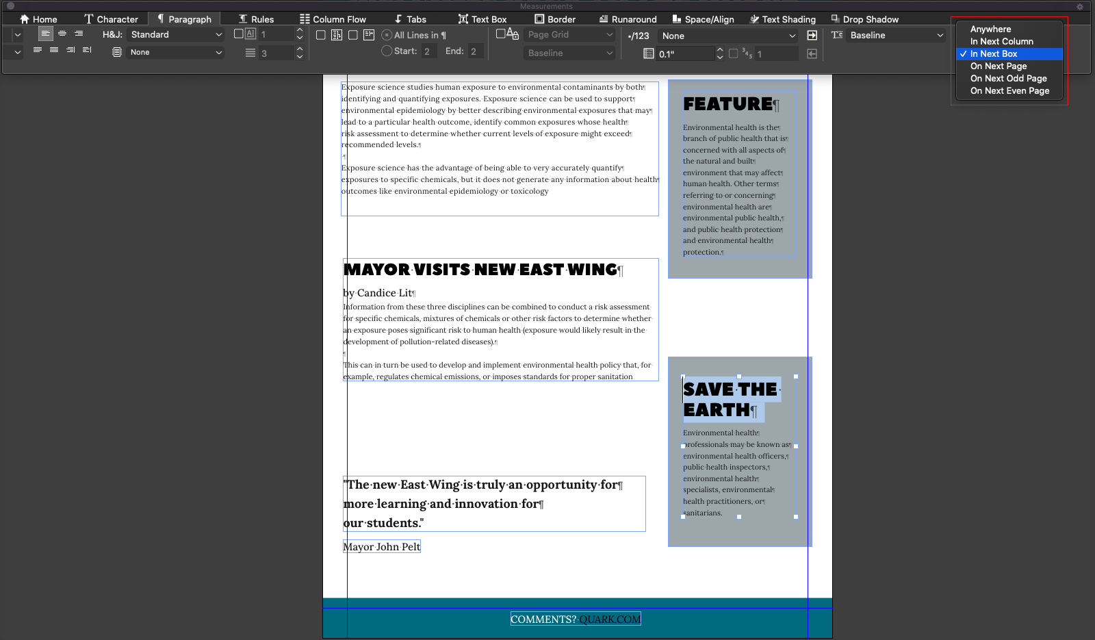Image resolution: width=1095 pixels, height=640 pixels.
Task: Click the decrease indent arrow icon
Action: click(812, 53)
